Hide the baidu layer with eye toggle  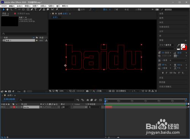click(x=2, y=107)
